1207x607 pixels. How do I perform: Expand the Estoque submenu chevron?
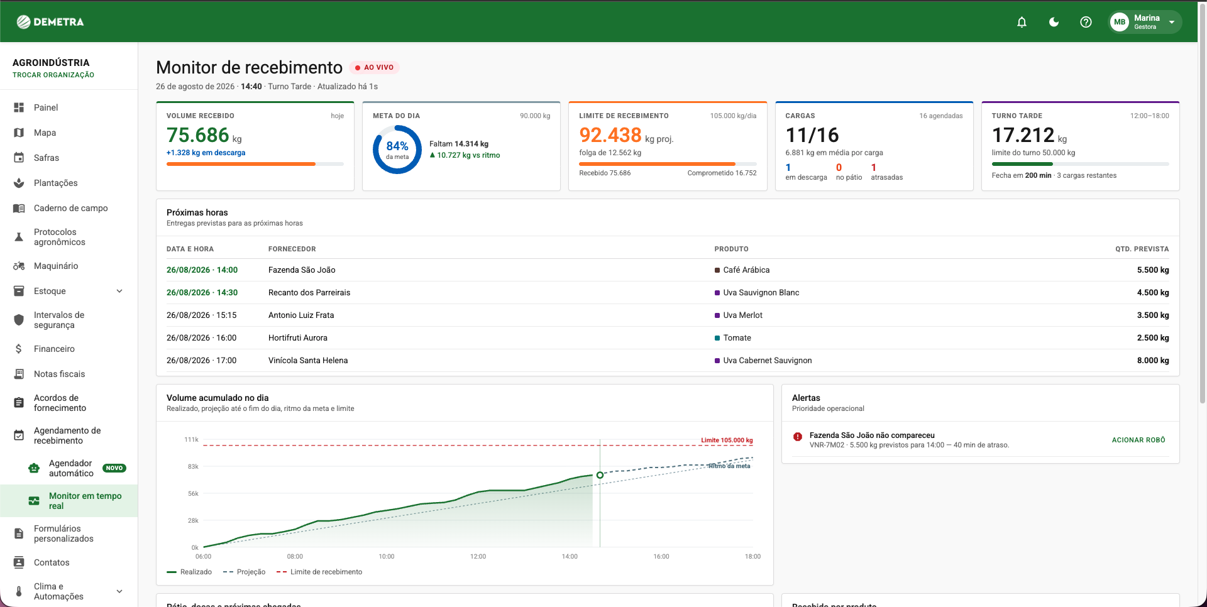(x=119, y=291)
